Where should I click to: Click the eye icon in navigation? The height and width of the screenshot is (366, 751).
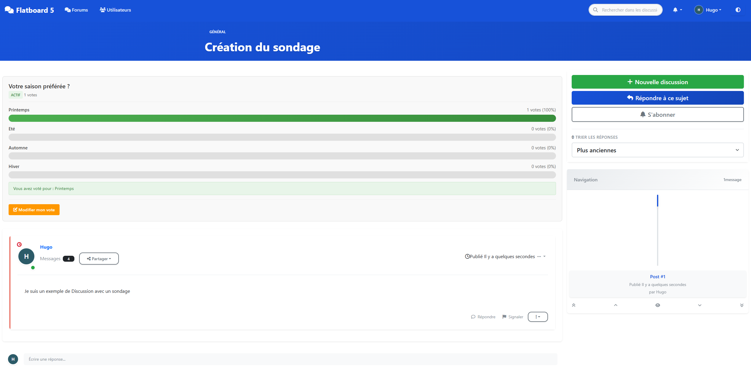click(658, 305)
